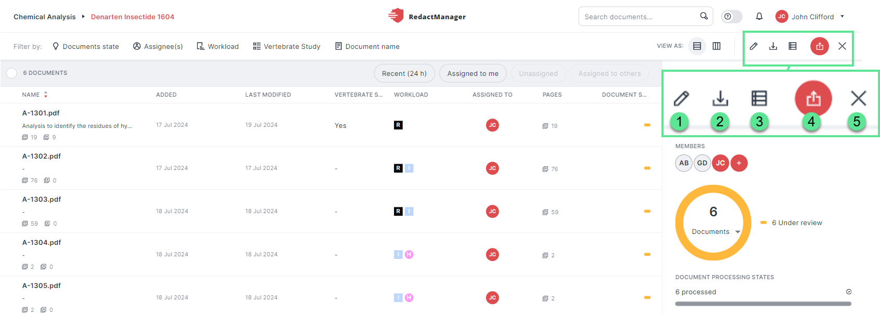
Task: Click the JC assignee avatar in the A-1305.pdf row
Action: [492, 297]
